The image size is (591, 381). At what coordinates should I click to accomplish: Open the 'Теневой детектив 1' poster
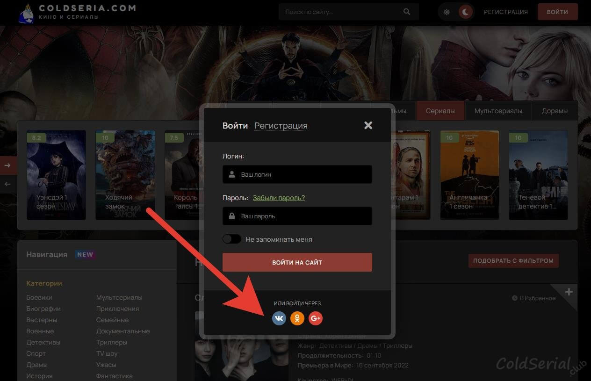tap(538, 175)
